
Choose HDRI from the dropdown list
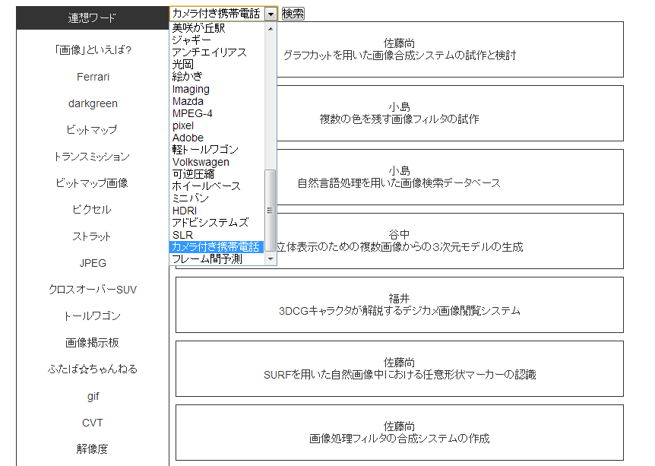tap(217, 211)
